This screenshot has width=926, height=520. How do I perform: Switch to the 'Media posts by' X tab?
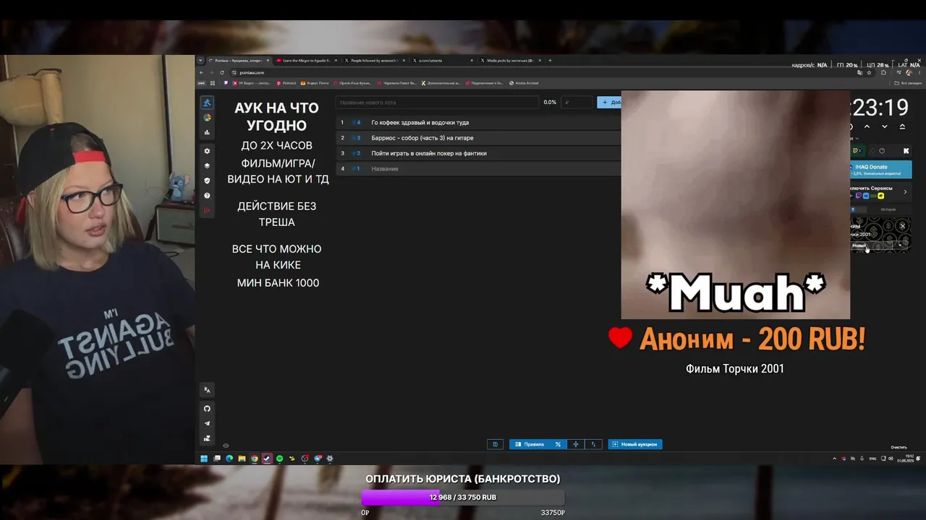[x=510, y=61]
